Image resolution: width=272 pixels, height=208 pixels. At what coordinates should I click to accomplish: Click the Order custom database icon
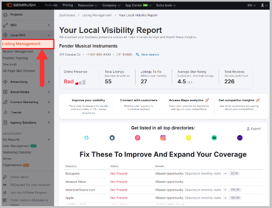pos(5,200)
